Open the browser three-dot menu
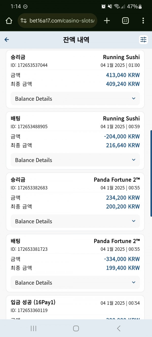Viewport: 152px width, 337px height. (143, 21)
